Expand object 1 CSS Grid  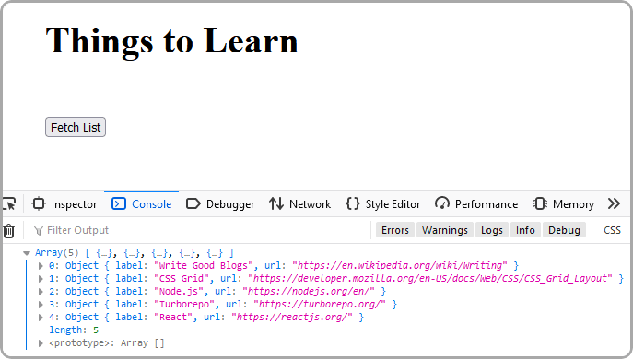41,279
